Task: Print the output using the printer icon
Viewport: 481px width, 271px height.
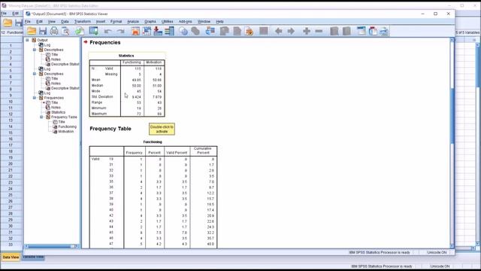Action: click(54, 31)
